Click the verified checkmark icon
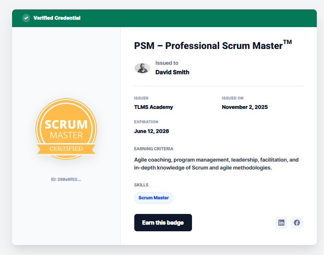324x255 pixels. tap(26, 18)
